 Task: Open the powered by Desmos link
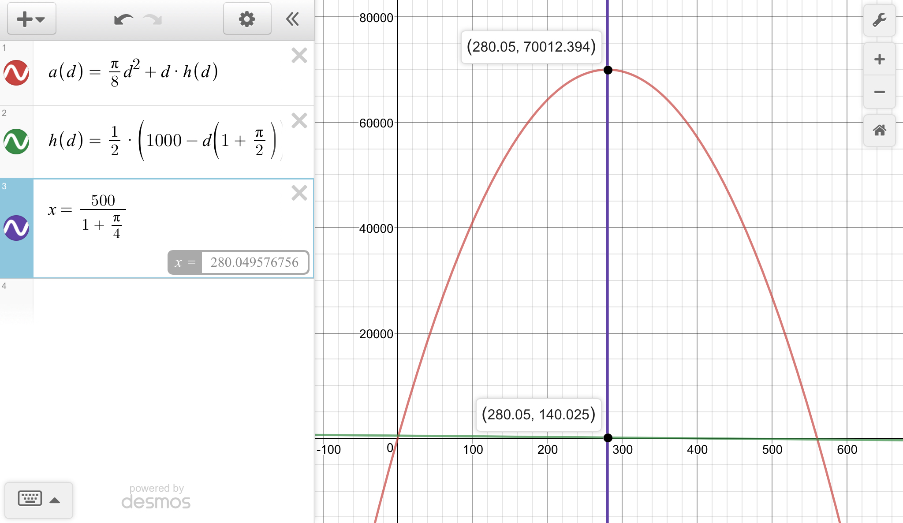156,497
